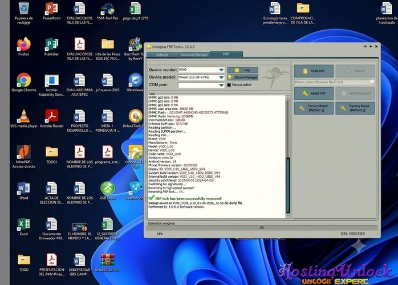This screenshot has width=398, height=285.
Task: Open the jcf nueve 2025 document icon
Action: [107, 83]
